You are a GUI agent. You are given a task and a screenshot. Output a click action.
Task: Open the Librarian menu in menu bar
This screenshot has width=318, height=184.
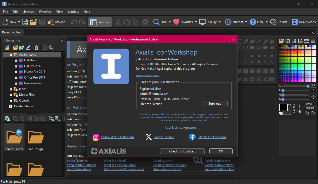point(29,12)
